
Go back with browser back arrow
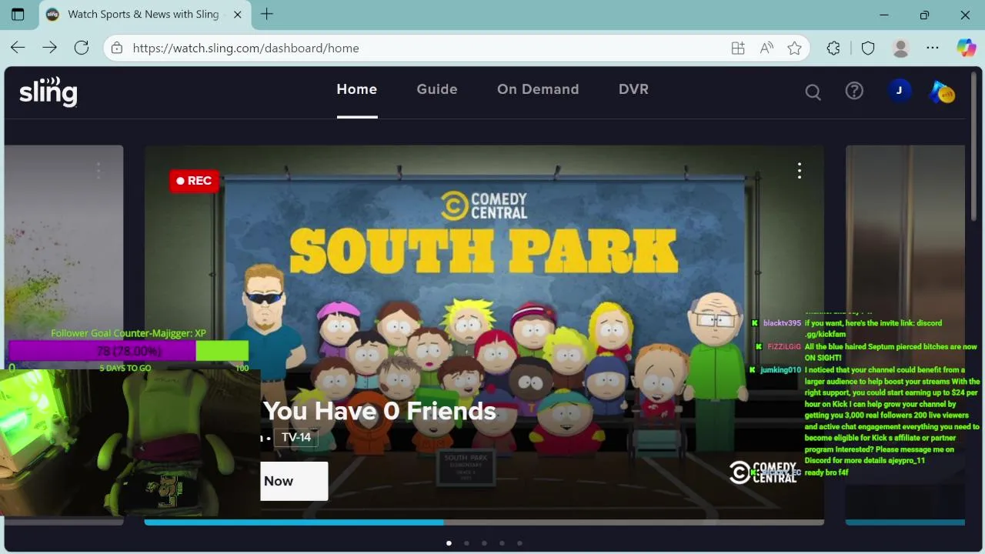coord(18,48)
